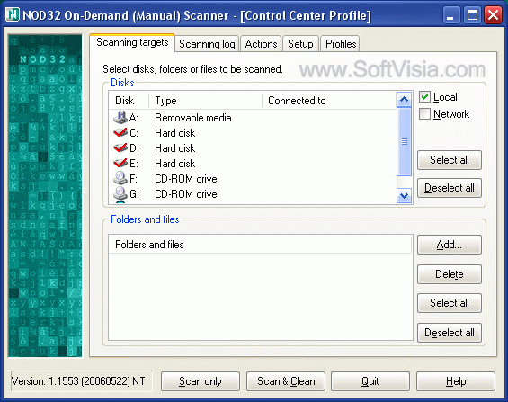
Task: Click the Quit button
Action: [x=370, y=381]
